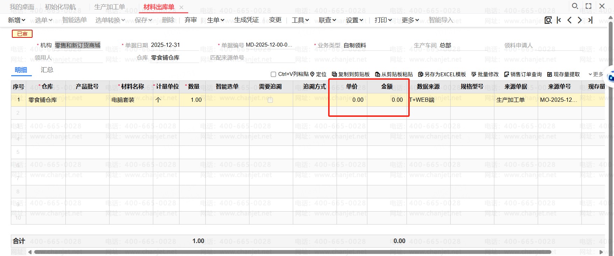Click the 智能导入 button
The image size is (614, 256).
click(441, 20)
